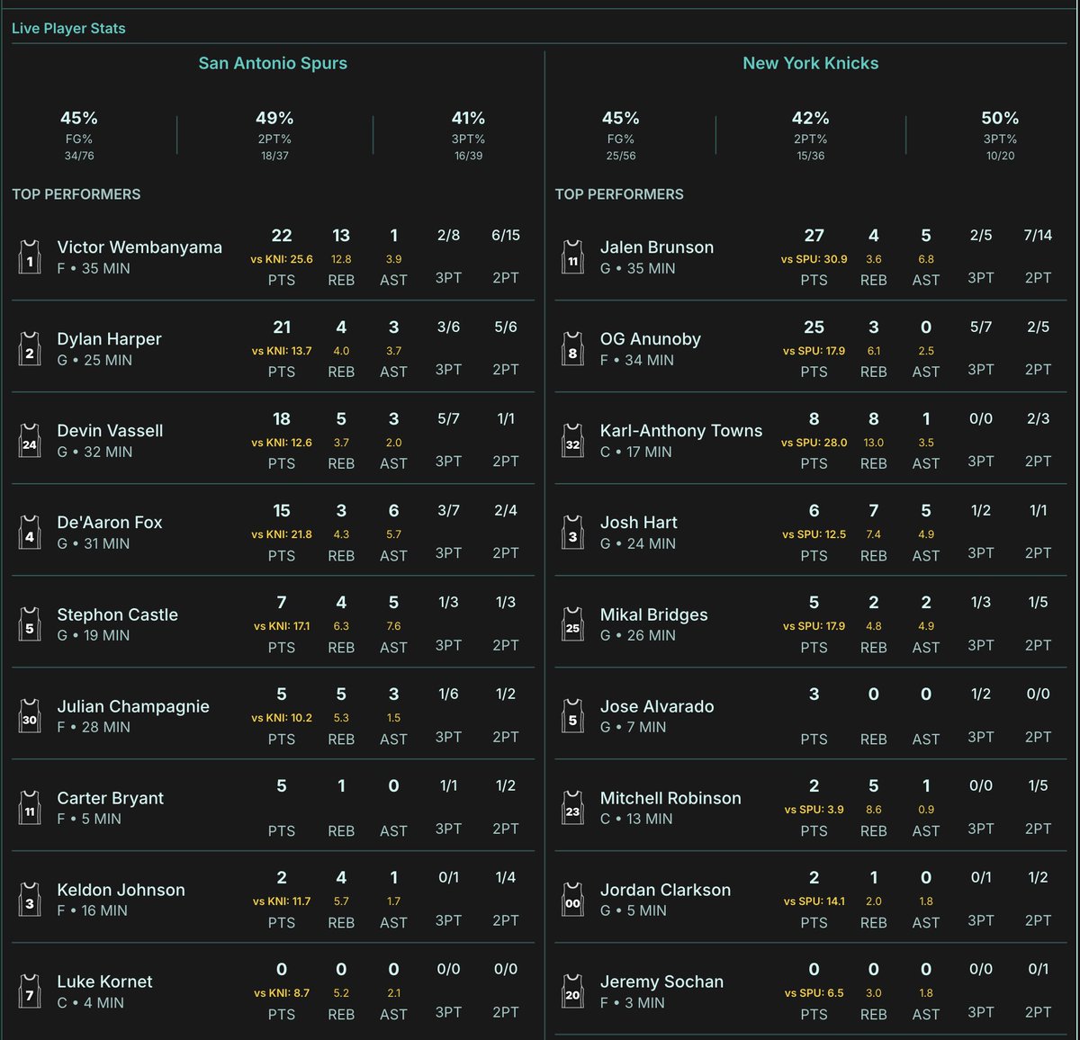Image resolution: width=1080 pixels, height=1040 pixels.
Task: Click Luke Kornet's vs KNI: 8.7 average
Action: click(x=282, y=993)
